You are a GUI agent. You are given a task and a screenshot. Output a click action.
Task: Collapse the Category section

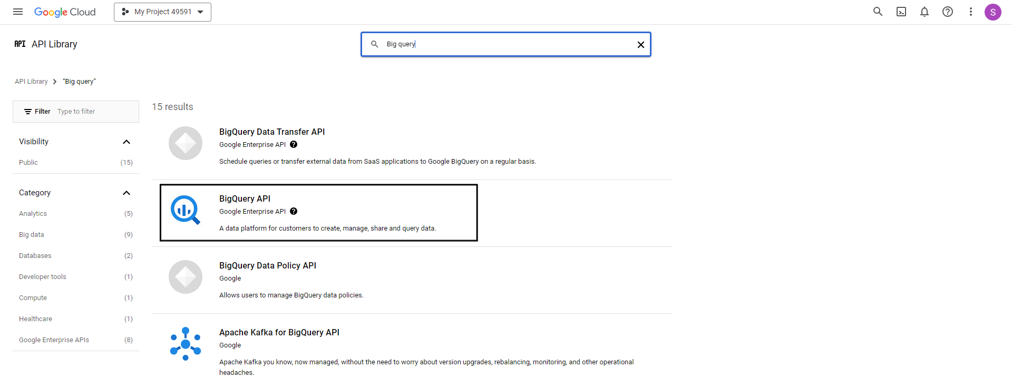(126, 193)
